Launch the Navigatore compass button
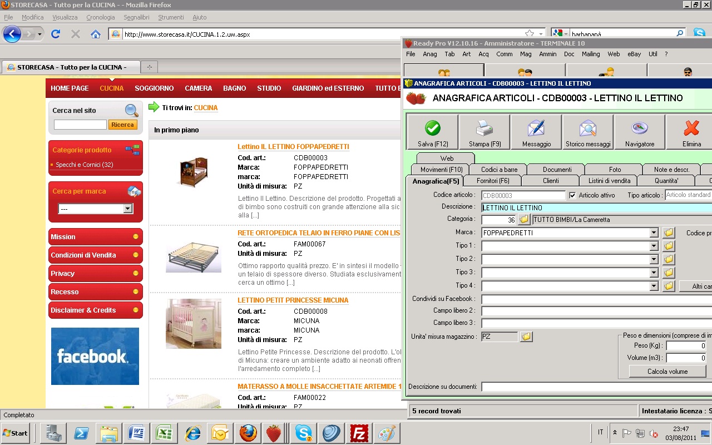The image size is (712, 445). 640,132
